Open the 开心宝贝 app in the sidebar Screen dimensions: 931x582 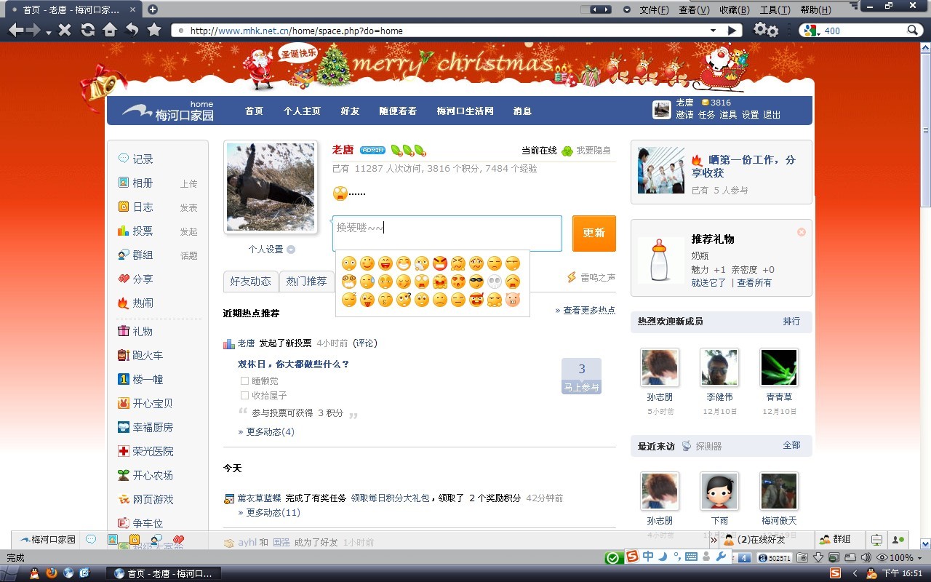(153, 403)
